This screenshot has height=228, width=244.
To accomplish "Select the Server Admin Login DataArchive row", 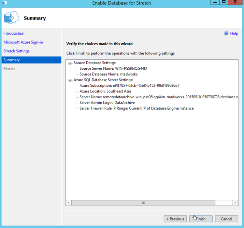I will (107, 103).
